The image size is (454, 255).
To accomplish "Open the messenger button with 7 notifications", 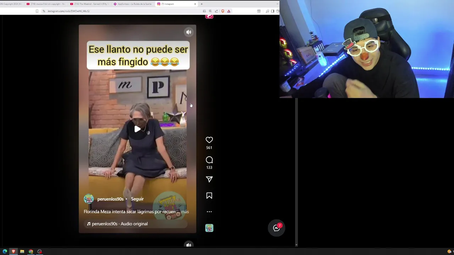I will (276, 228).
